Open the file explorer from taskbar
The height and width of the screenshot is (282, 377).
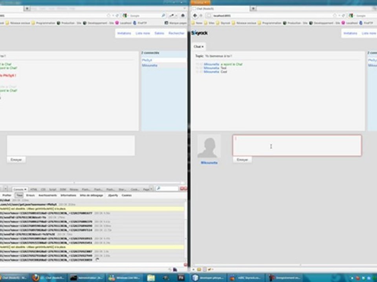[151, 278]
